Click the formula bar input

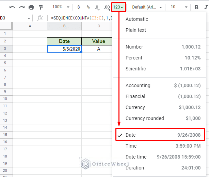[x=82, y=18]
